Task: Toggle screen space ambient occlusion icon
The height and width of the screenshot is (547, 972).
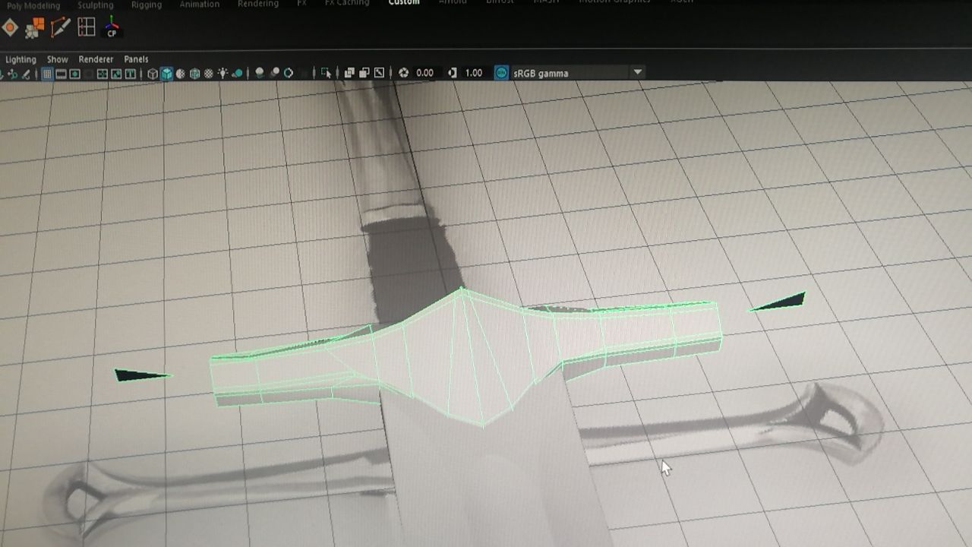Action: pos(260,74)
